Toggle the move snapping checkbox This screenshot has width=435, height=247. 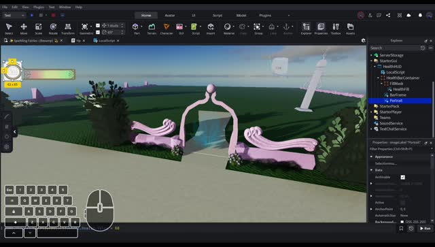[x=98, y=26]
